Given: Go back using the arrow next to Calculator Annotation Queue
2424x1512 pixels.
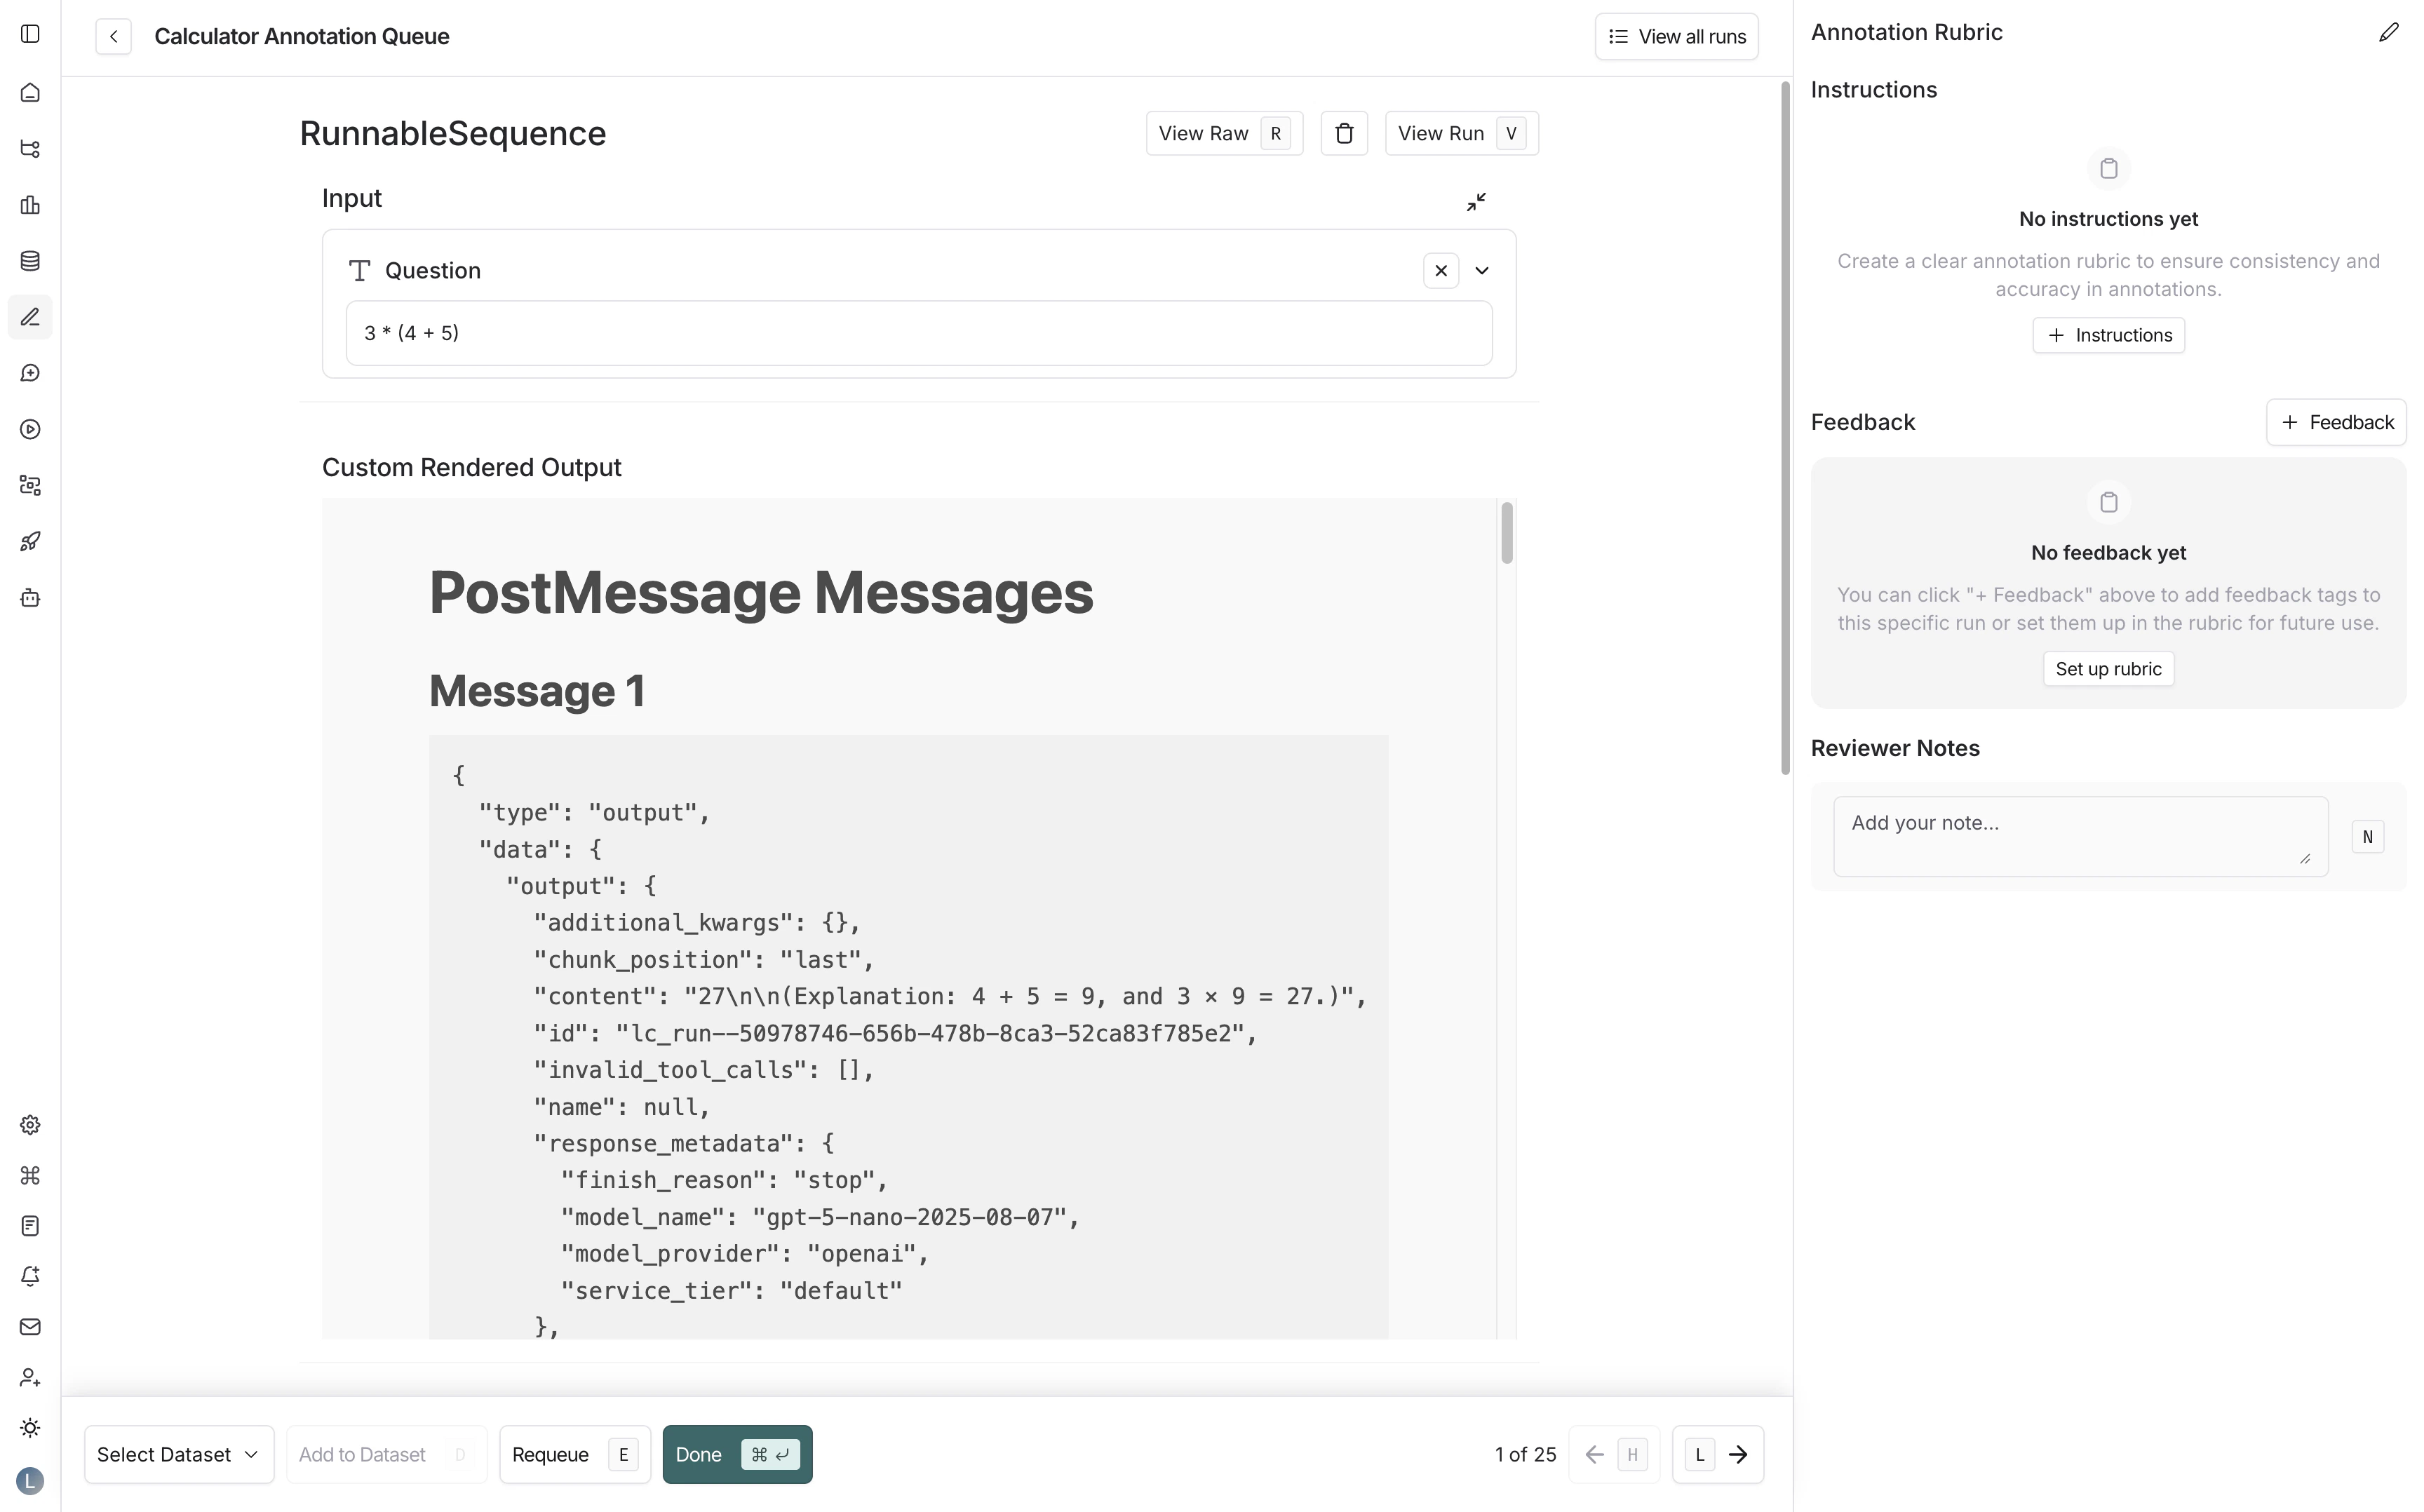Looking at the screenshot, I should tap(113, 36).
